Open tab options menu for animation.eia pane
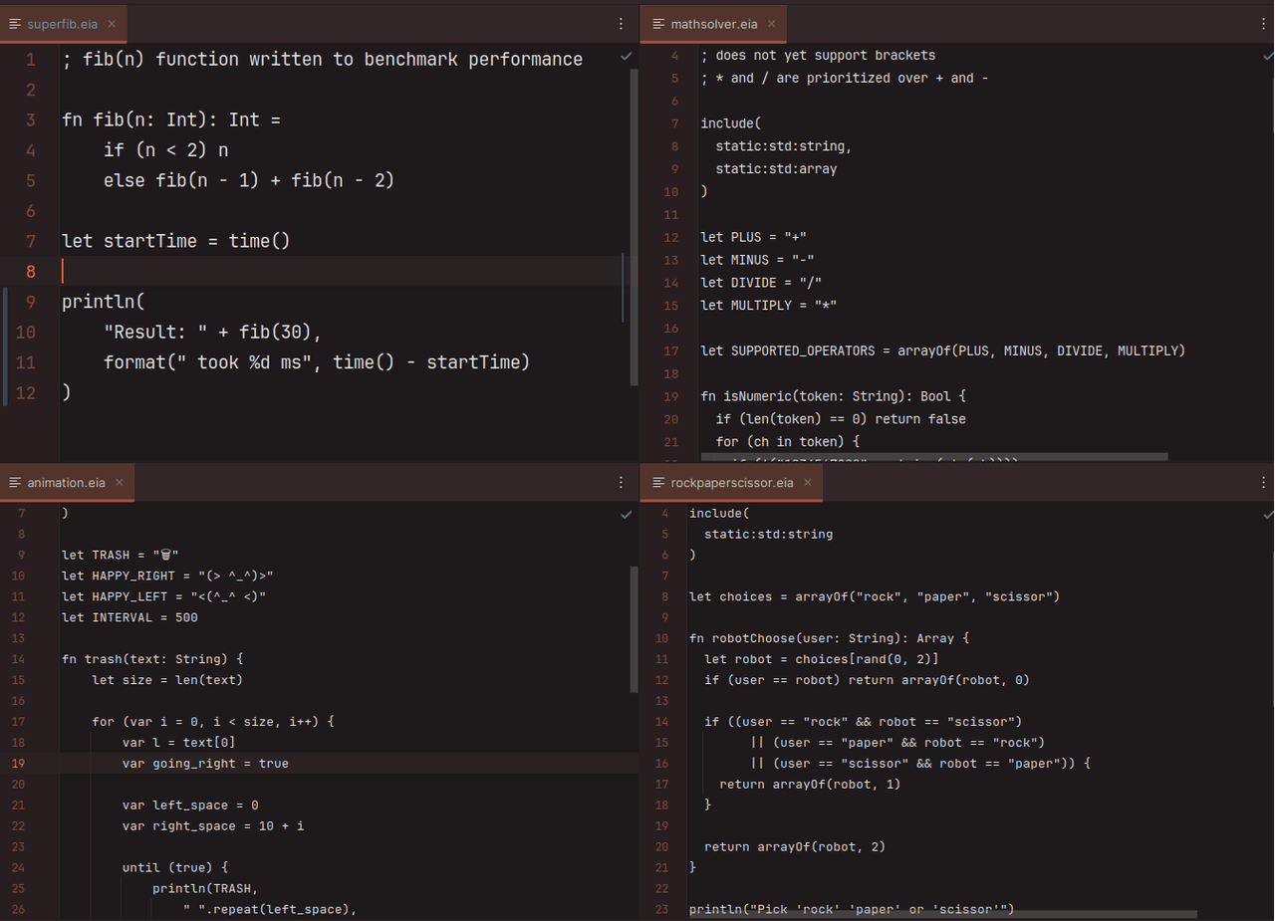Viewport: 1275px width, 921px height. tap(622, 483)
